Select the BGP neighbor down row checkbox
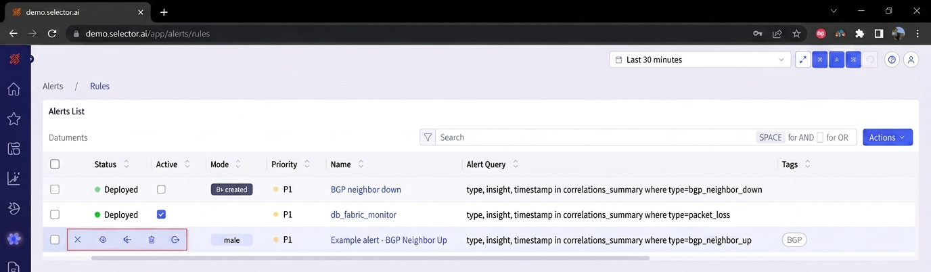Image resolution: width=931 pixels, height=272 pixels. [55, 189]
